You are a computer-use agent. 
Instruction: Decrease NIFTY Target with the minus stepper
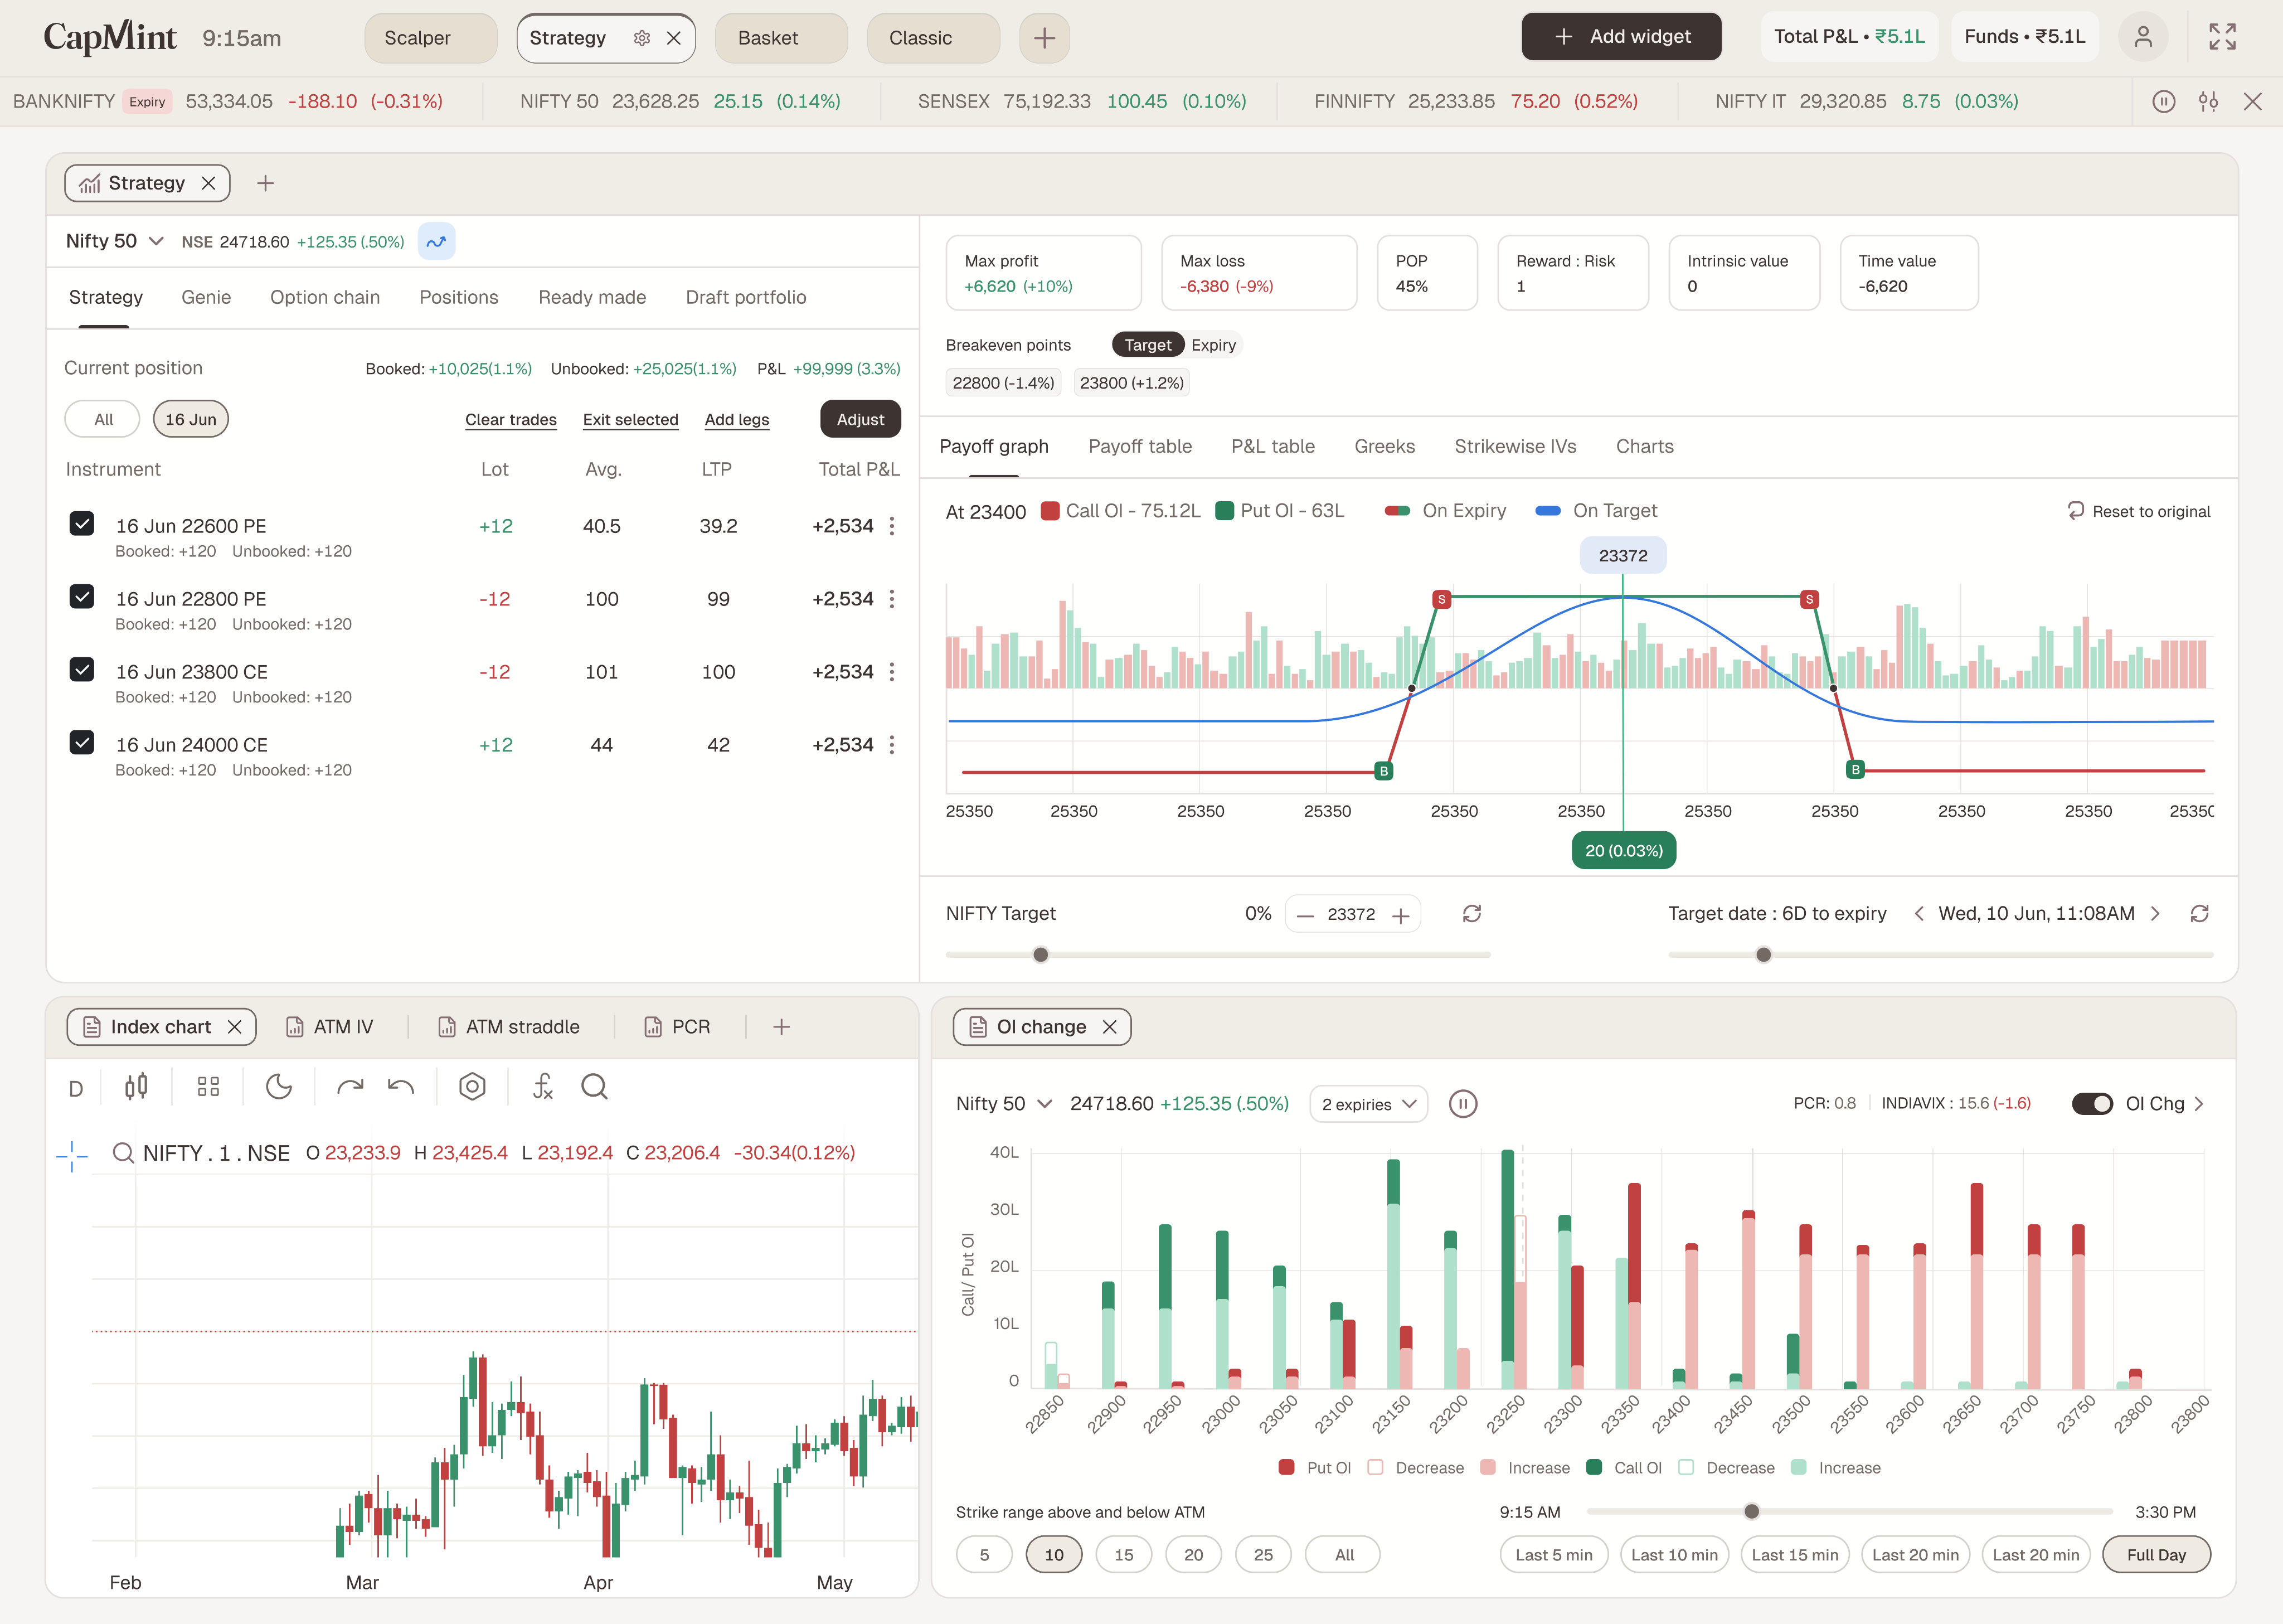(1305, 915)
